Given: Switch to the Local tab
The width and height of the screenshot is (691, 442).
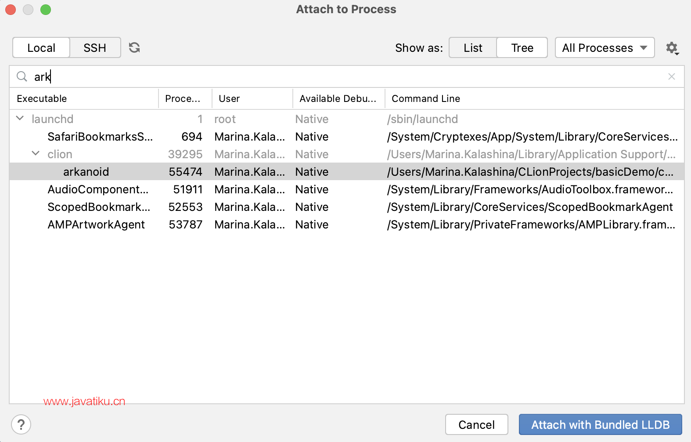Looking at the screenshot, I should (41, 47).
